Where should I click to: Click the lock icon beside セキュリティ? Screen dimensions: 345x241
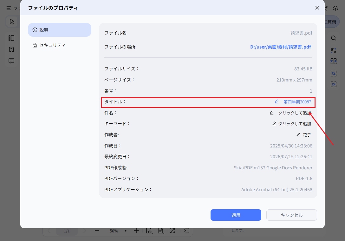[35, 45]
